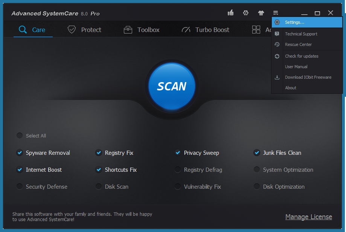Click the Toolbox briefcase icon
Screen dimensions: 346x232
coord(128,30)
